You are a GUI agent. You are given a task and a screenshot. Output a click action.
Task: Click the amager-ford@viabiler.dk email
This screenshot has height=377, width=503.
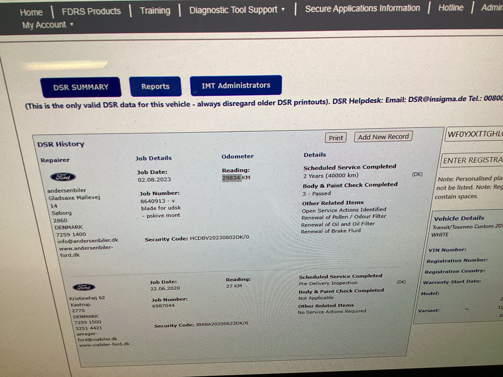[x=97, y=337]
